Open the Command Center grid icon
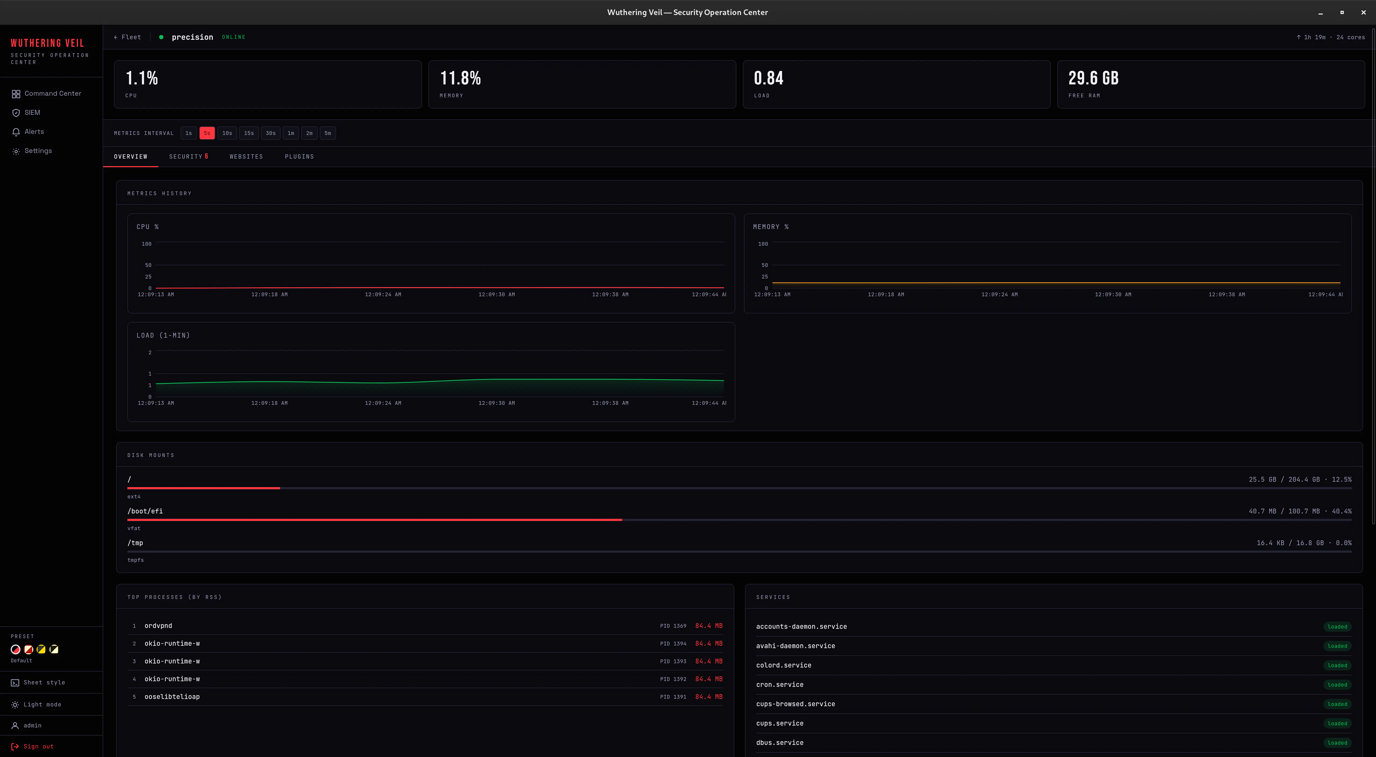The image size is (1376, 757). (16, 94)
